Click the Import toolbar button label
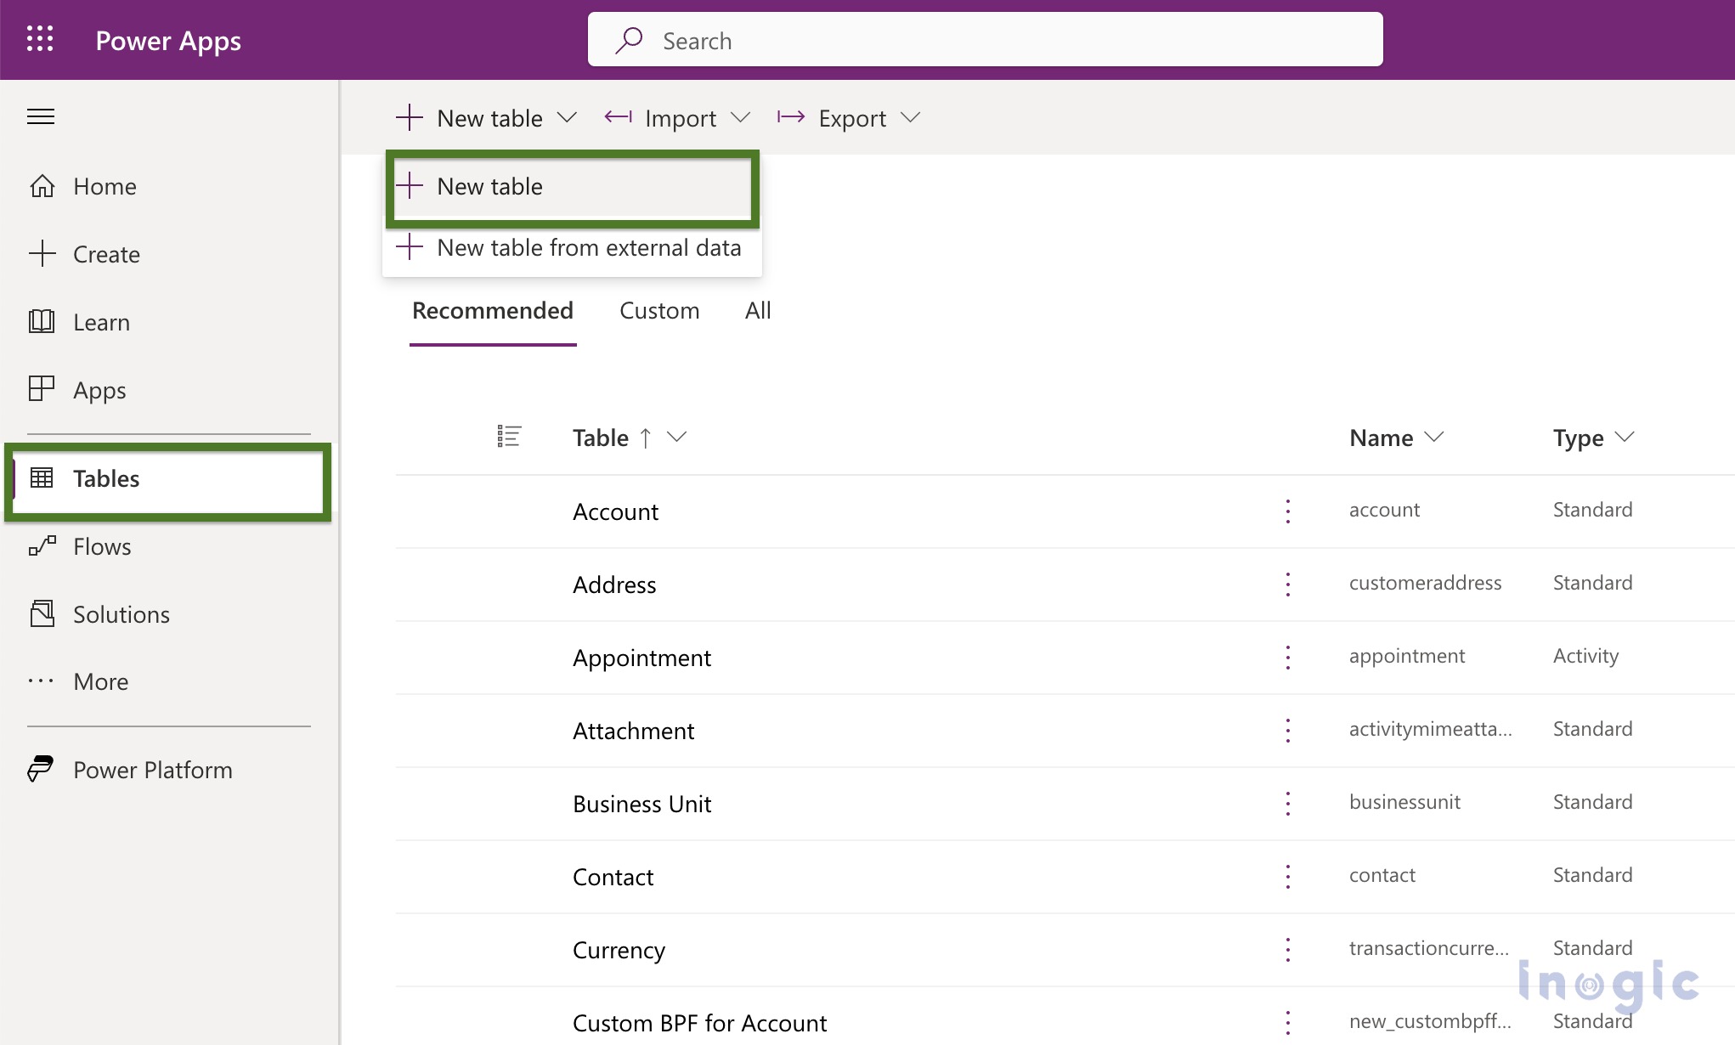1735x1045 pixels. pyautogui.click(x=681, y=118)
